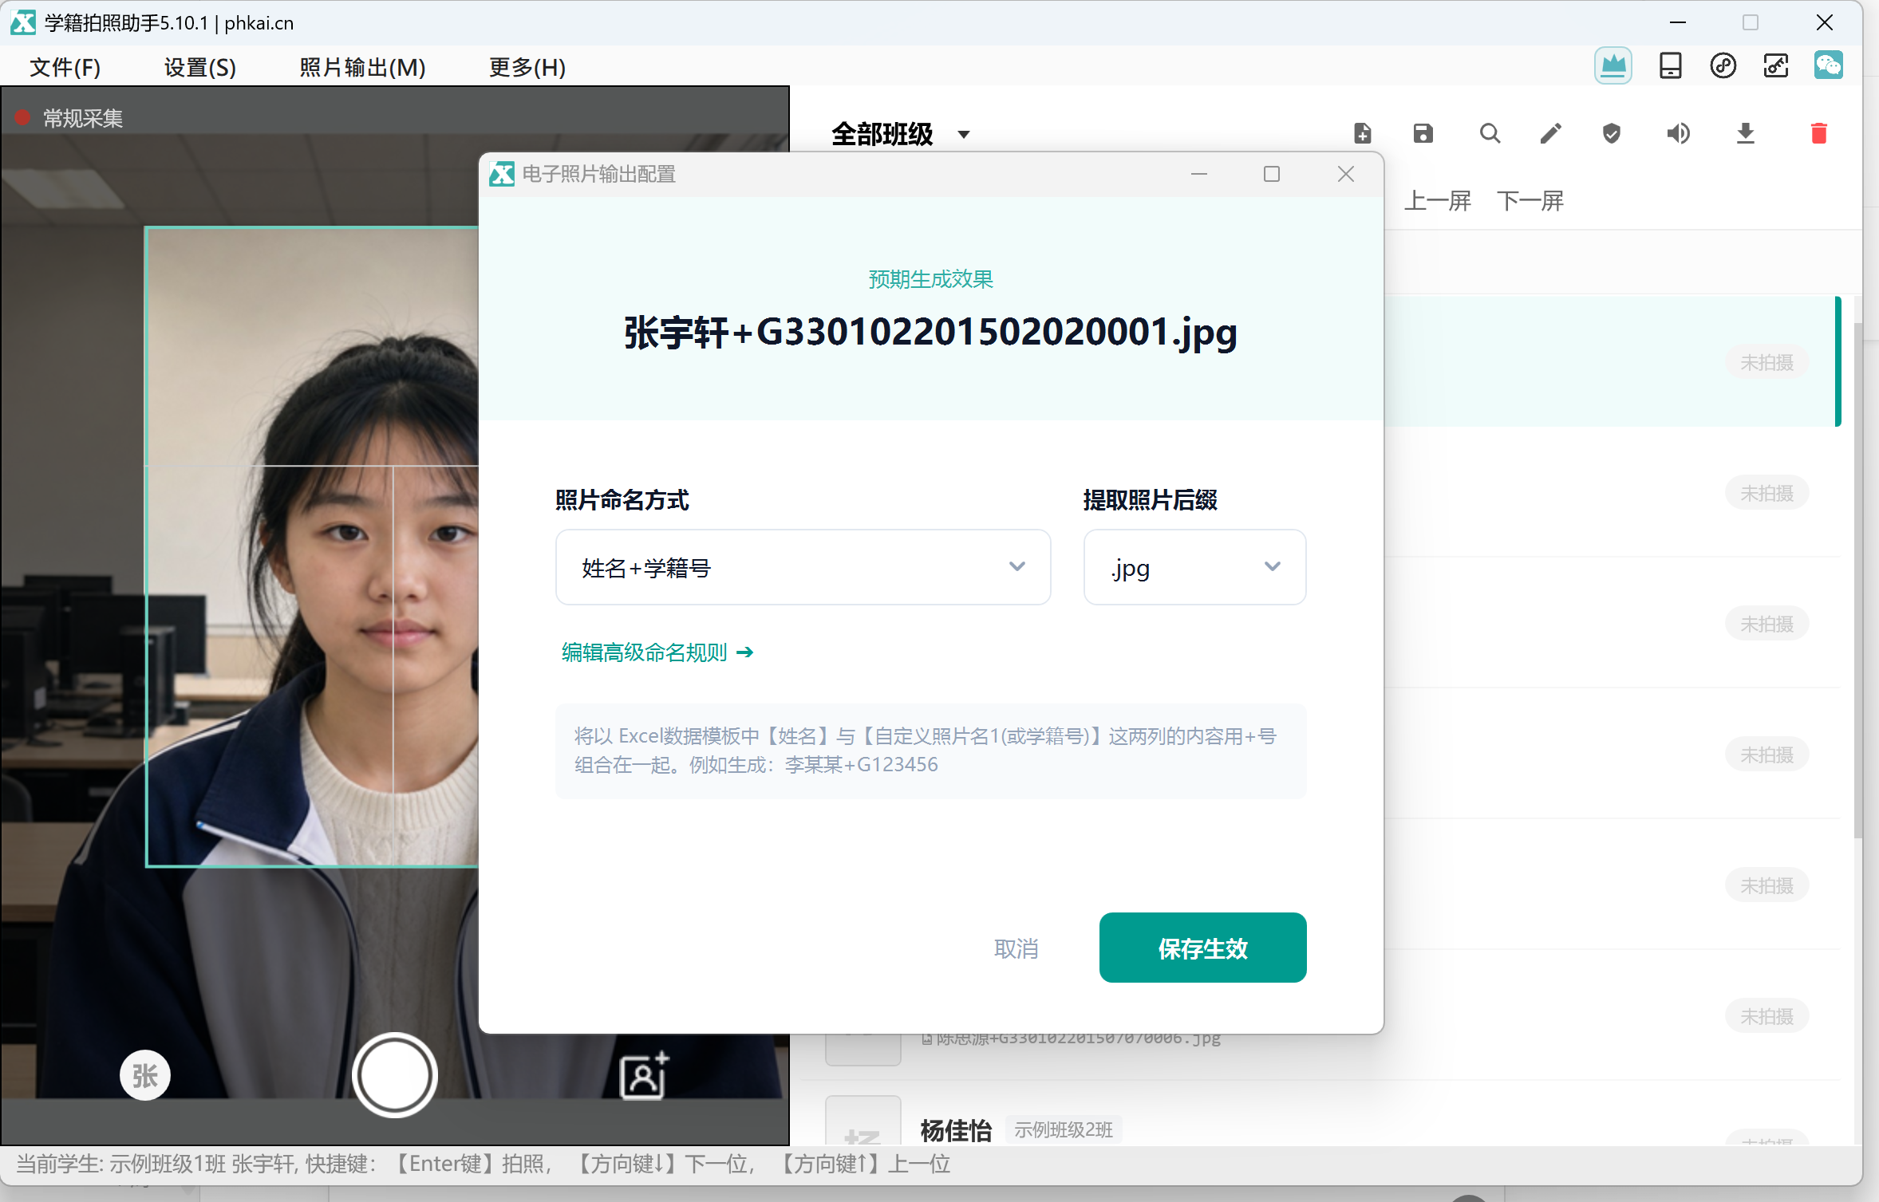
Task: Click the add file icon in the class toolbar
Action: pos(1362,133)
